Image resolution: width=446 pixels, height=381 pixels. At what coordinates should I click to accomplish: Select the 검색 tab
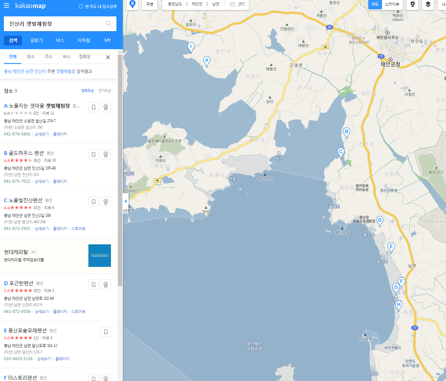tap(13, 40)
